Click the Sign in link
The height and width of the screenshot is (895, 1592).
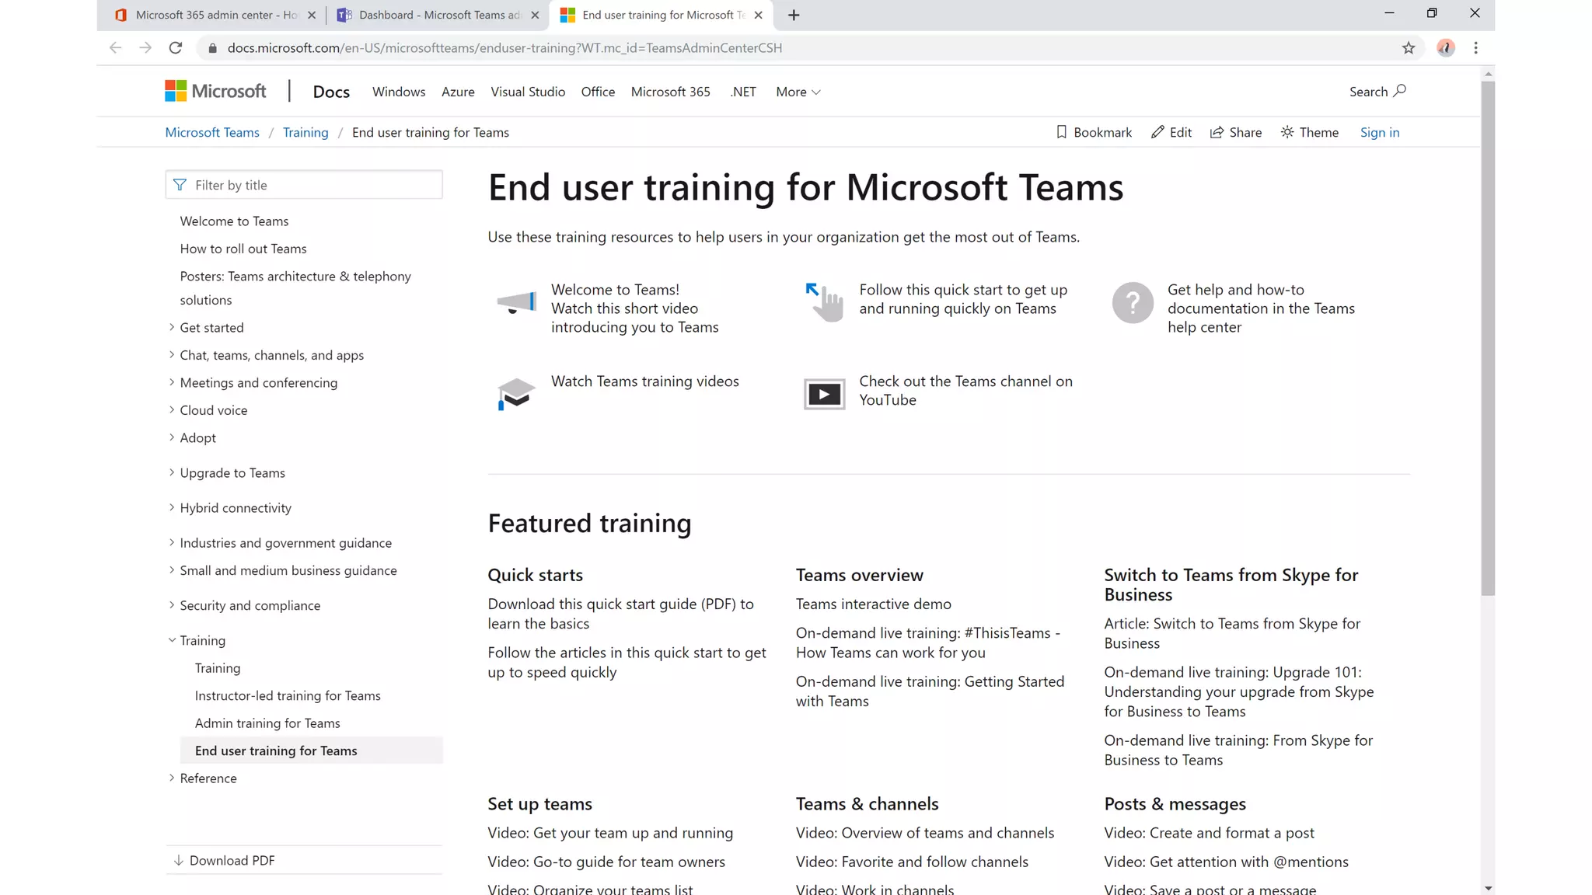coord(1379,132)
